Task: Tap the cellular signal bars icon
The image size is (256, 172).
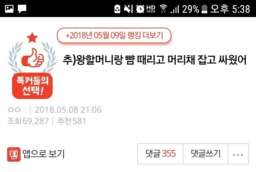Action: tap(175, 9)
